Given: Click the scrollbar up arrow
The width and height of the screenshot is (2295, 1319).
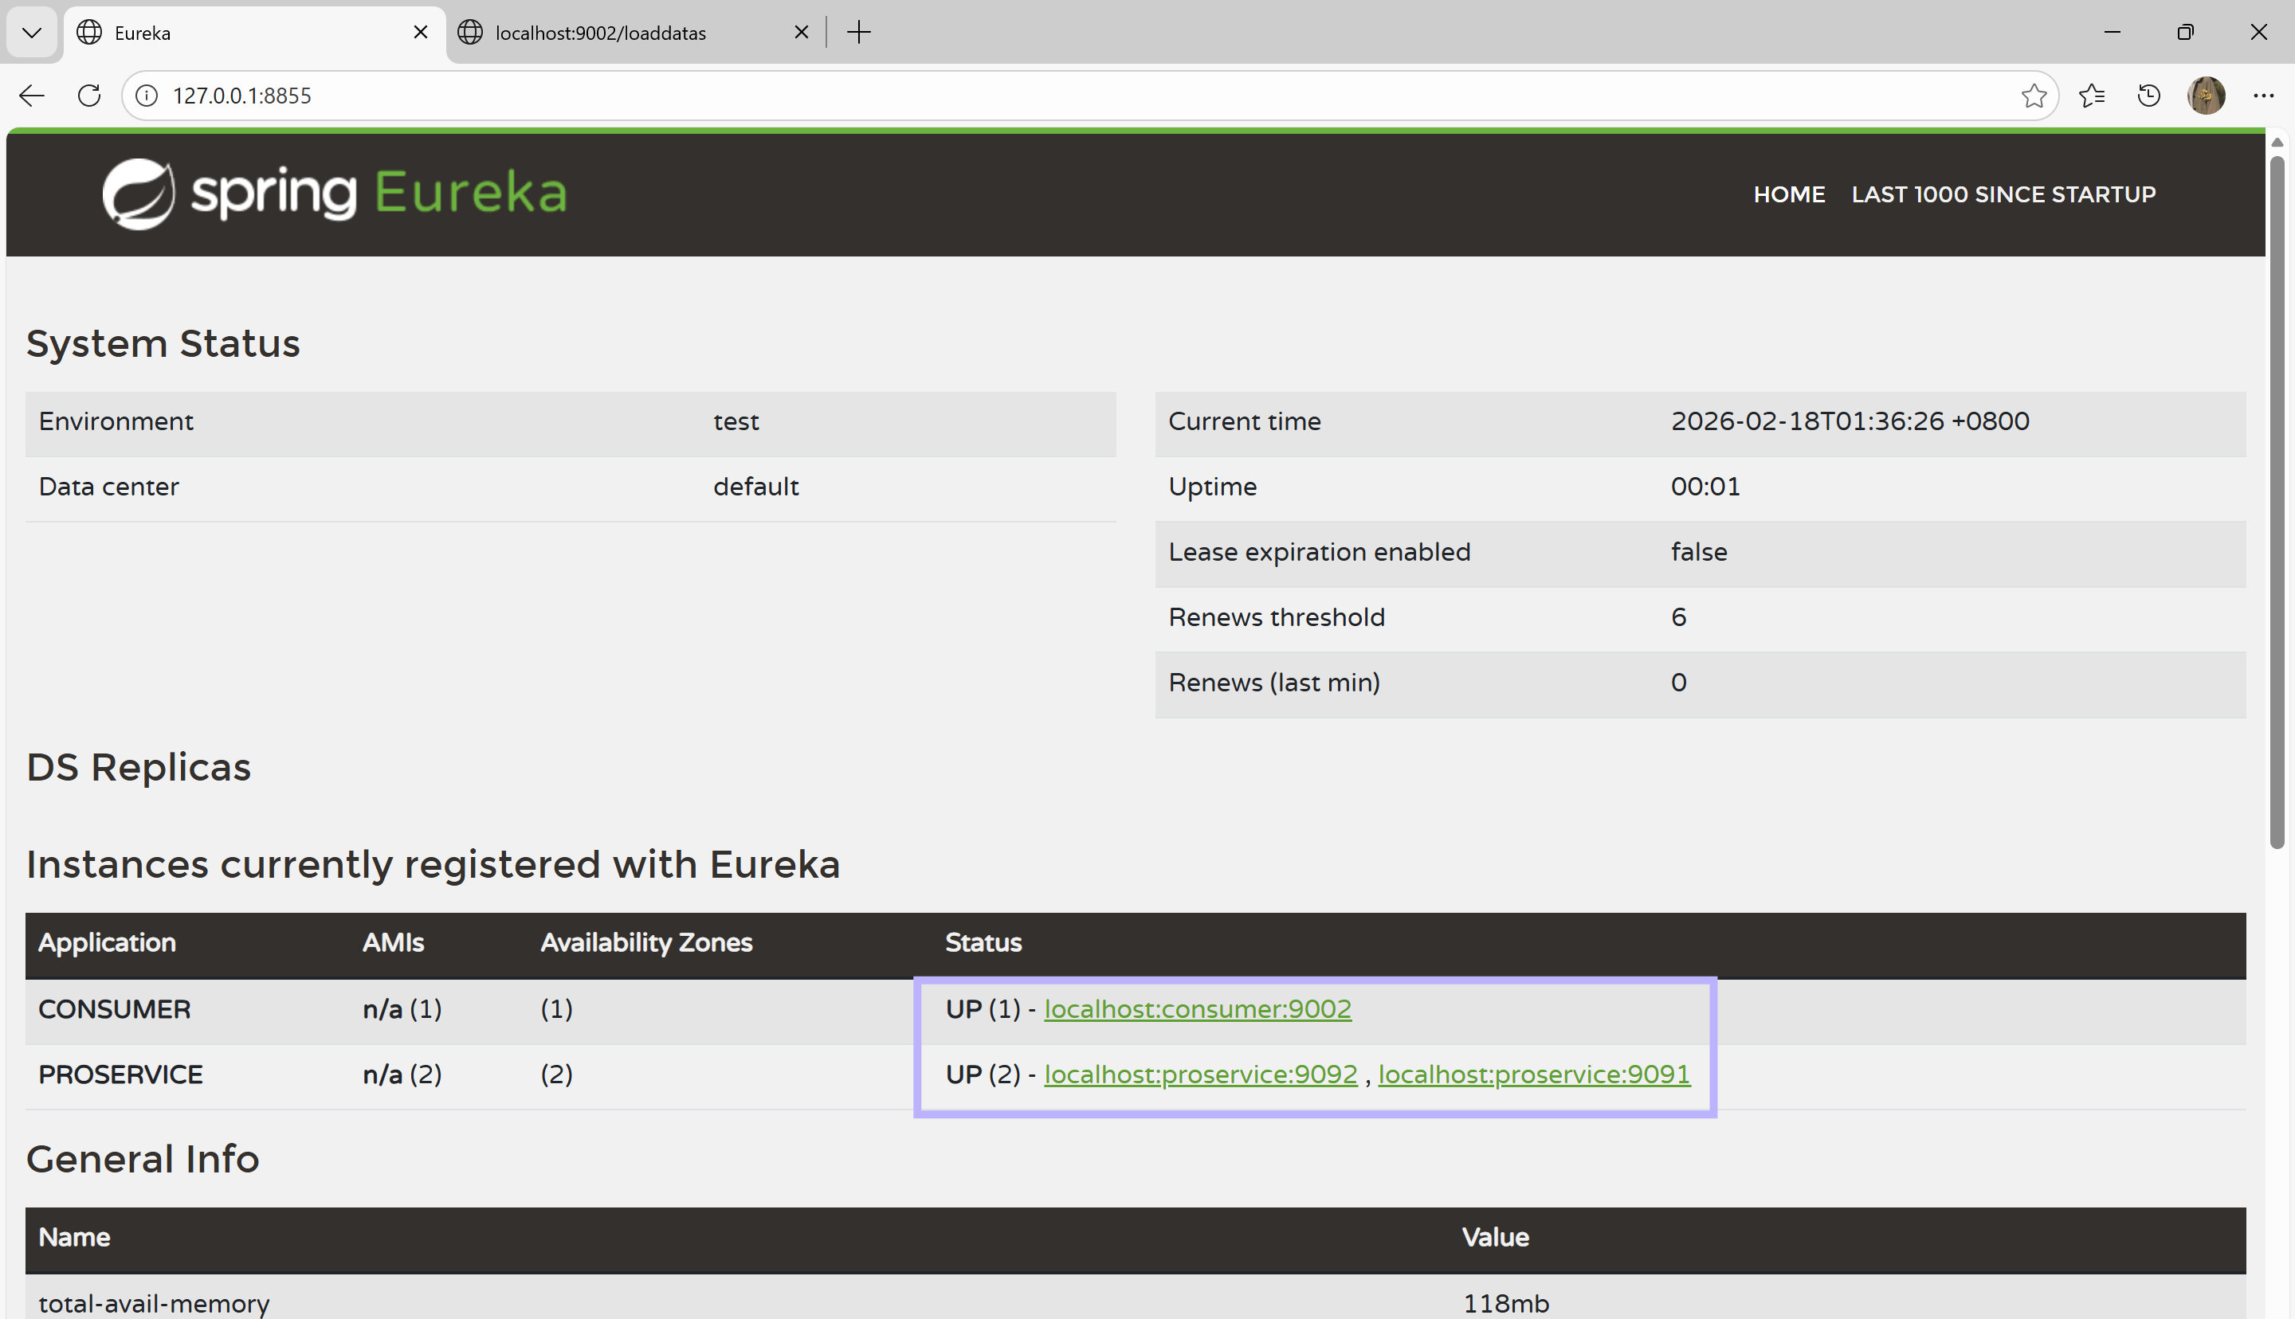Looking at the screenshot, I should pos(2277,143).
